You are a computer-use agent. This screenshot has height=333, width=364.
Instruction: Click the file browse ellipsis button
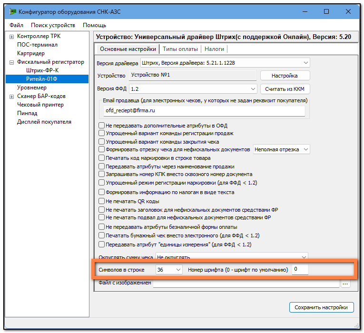pos(345,284)
